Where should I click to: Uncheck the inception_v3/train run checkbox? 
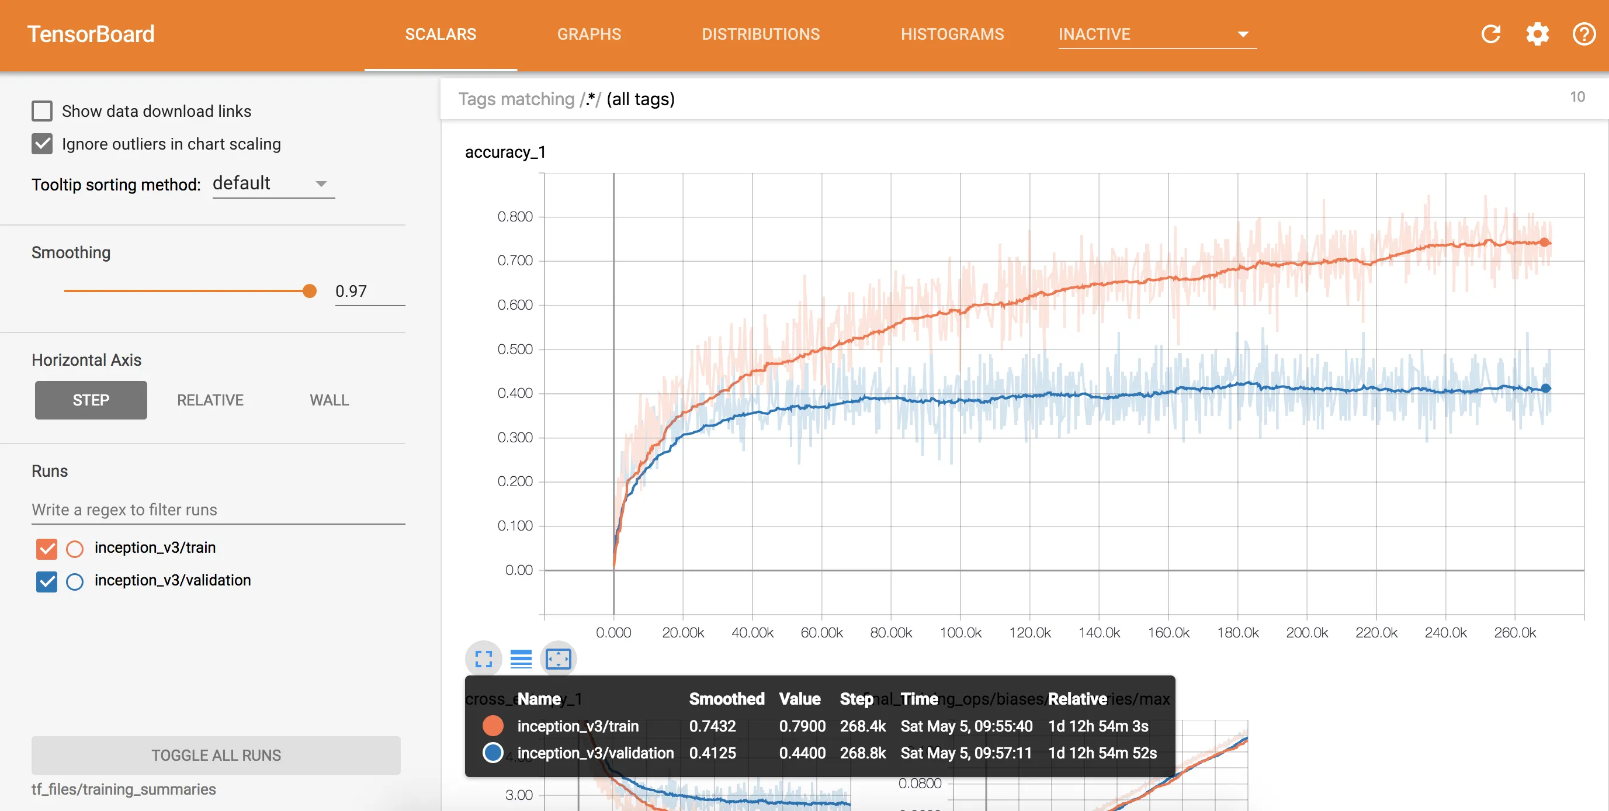[47, 549]
